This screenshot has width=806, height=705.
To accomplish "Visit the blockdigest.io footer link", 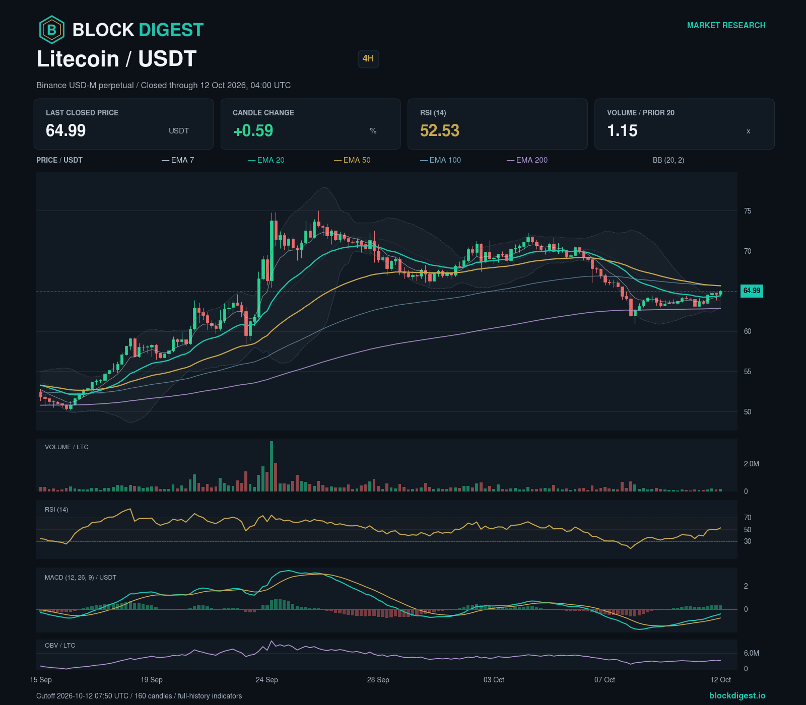I will [x=737, y=695].
